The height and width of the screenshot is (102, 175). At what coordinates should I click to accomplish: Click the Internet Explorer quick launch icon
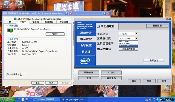(19, 100)
